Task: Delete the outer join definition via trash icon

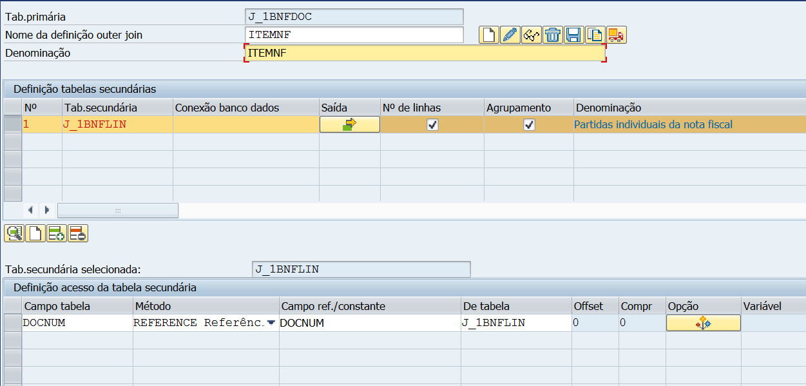Action: pos(553,35)
